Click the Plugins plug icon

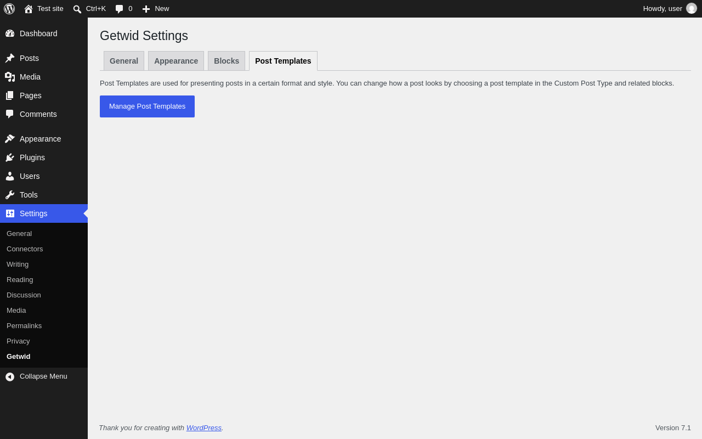10,157
